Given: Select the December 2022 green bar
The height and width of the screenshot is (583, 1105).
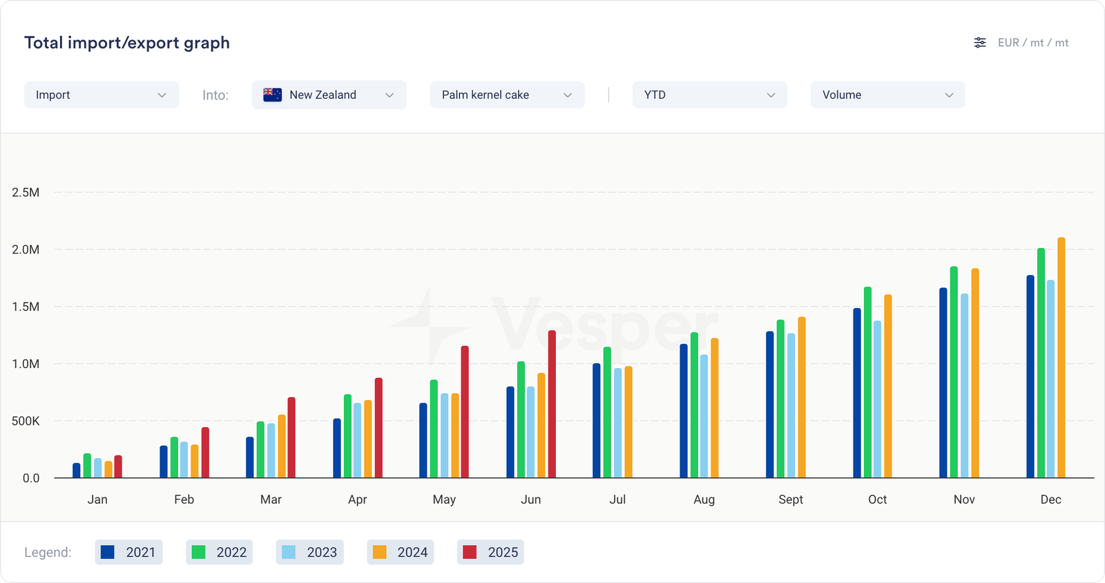Looking at the screenshot, I should pos(1041,364).
